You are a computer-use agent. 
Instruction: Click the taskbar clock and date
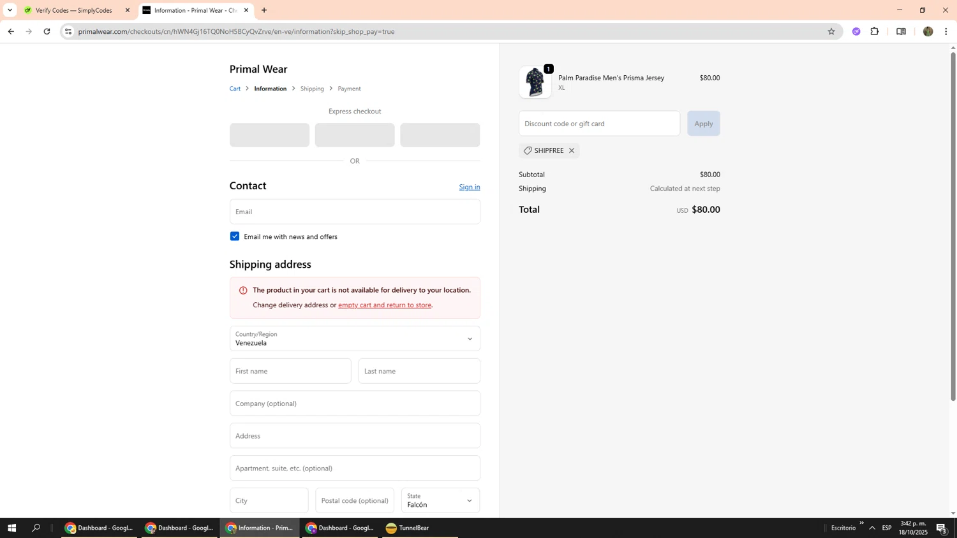pos(913,528)
